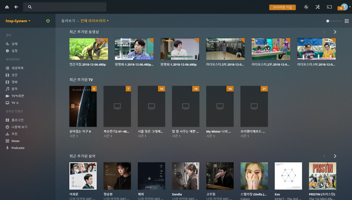Open the 이희문 artist title link
Screen dimensions: 352x200
pyautogui.click(x=74, y=194)
